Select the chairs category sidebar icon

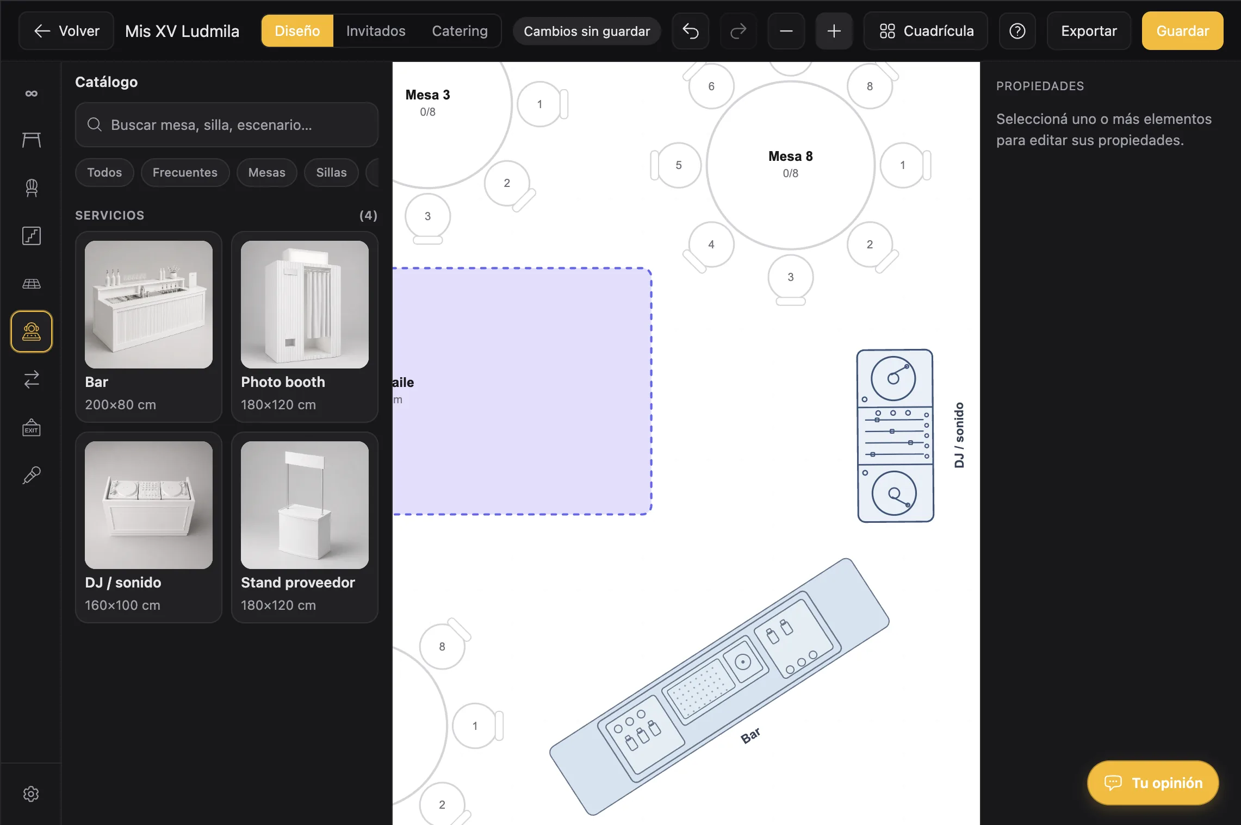pos(32,188)
